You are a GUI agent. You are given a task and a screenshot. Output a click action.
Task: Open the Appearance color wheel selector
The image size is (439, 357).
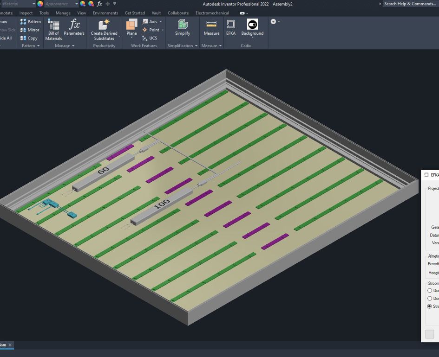point(40,4)
